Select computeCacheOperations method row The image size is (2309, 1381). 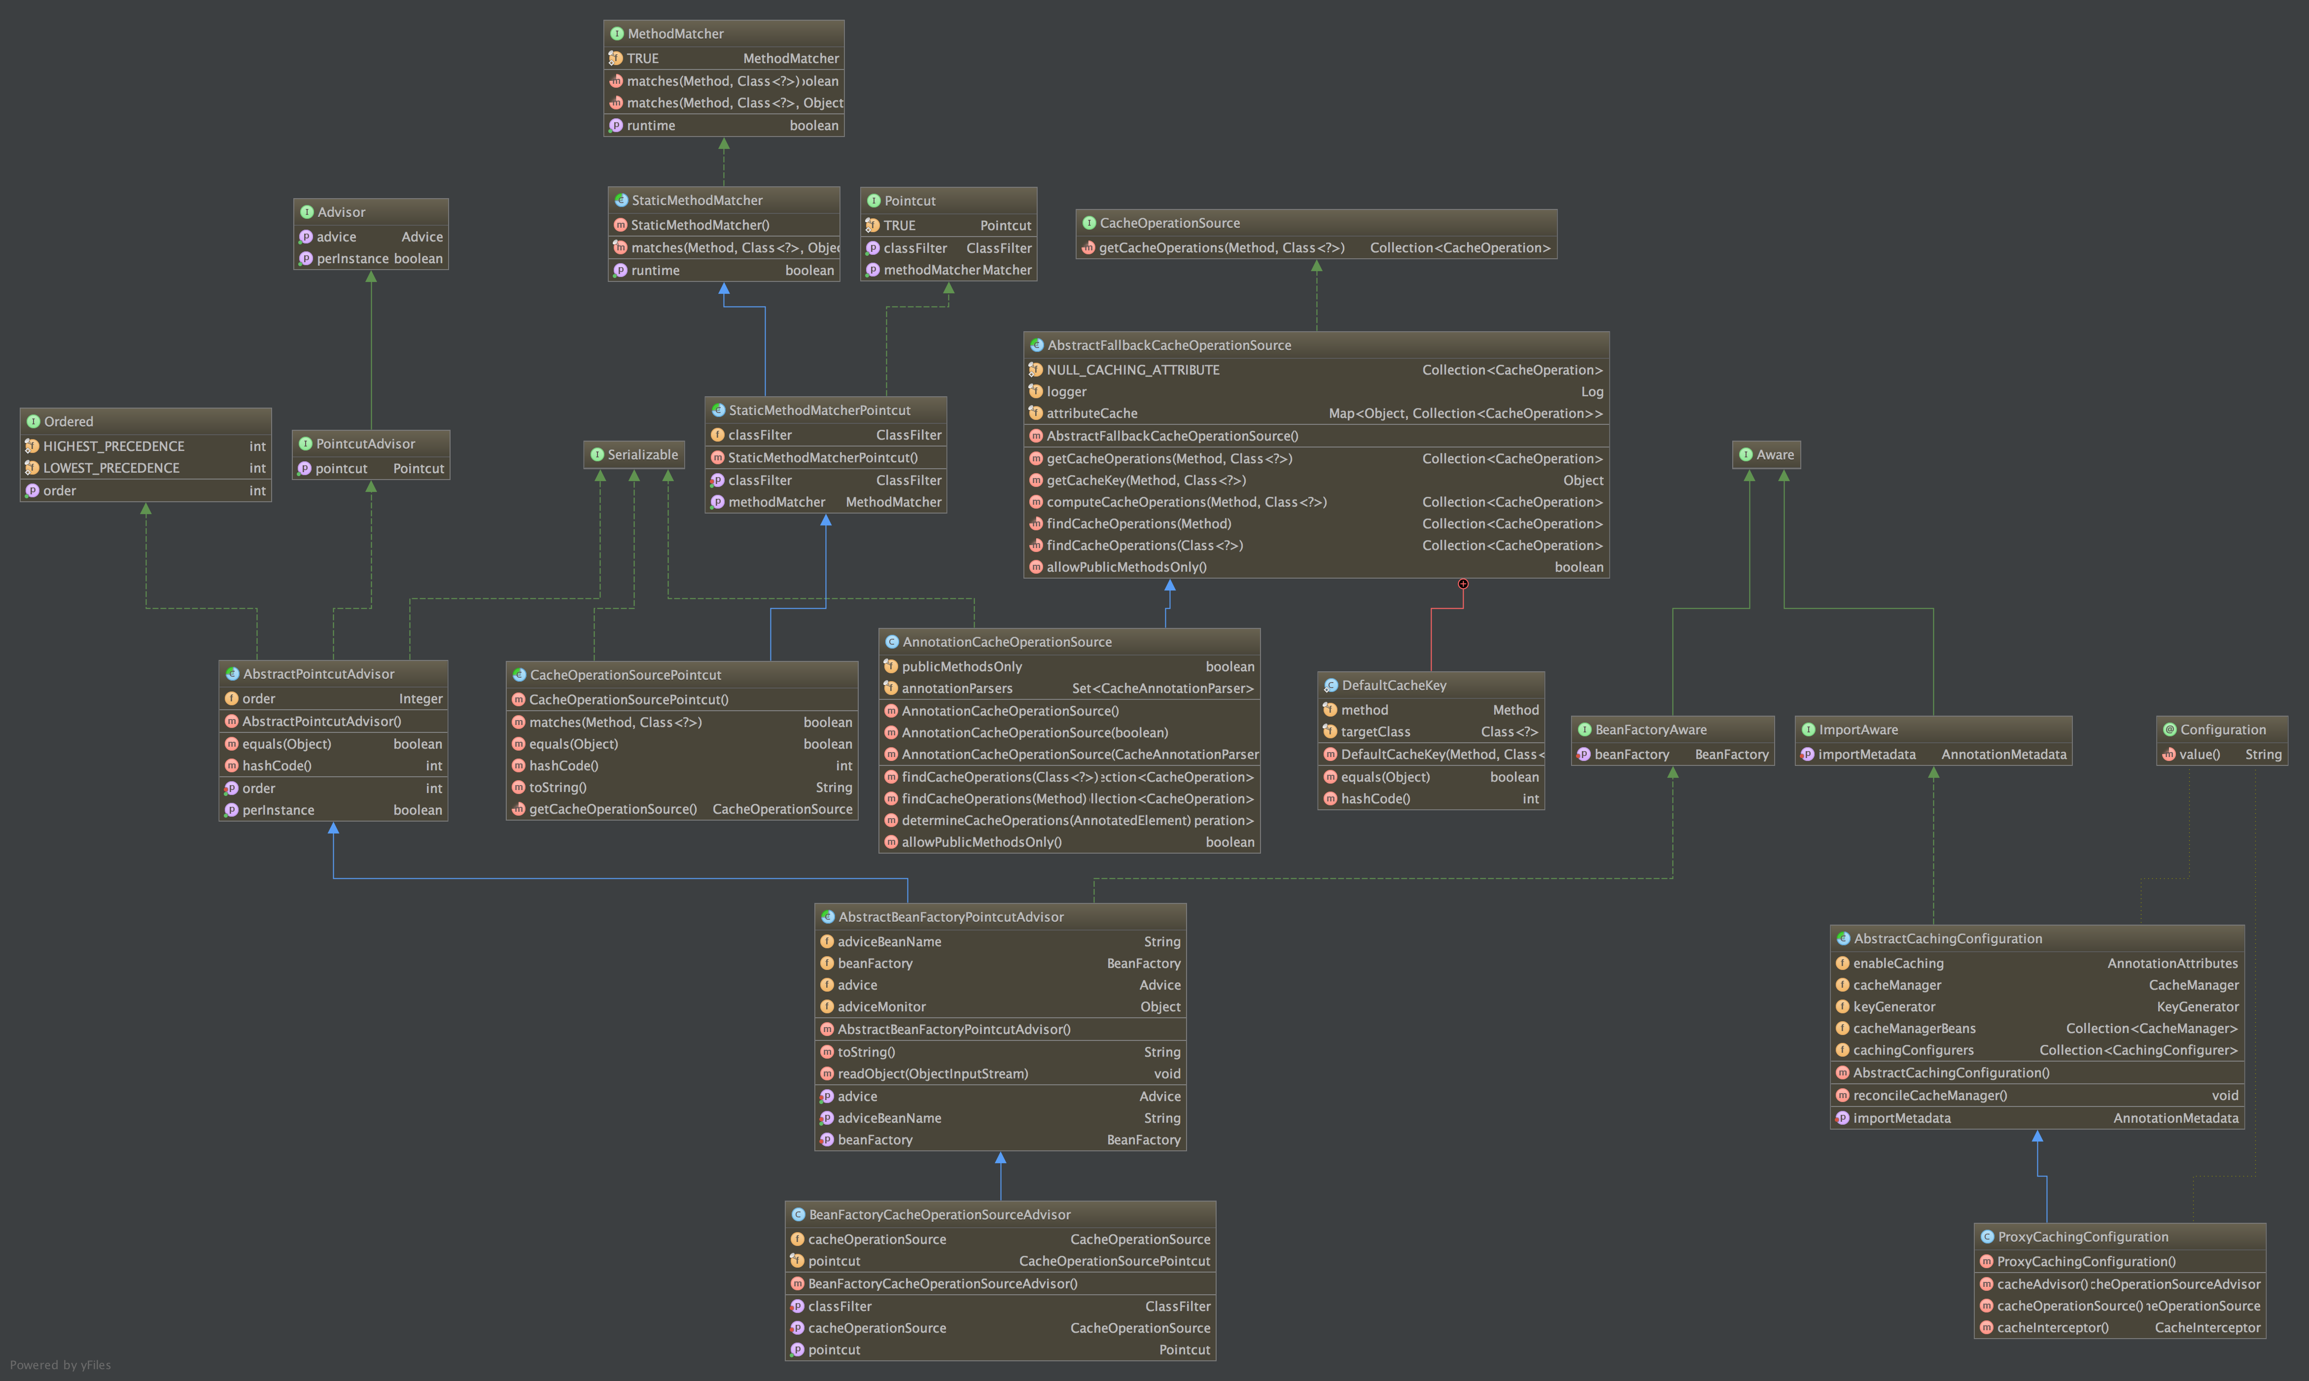tap(1315, 503)
